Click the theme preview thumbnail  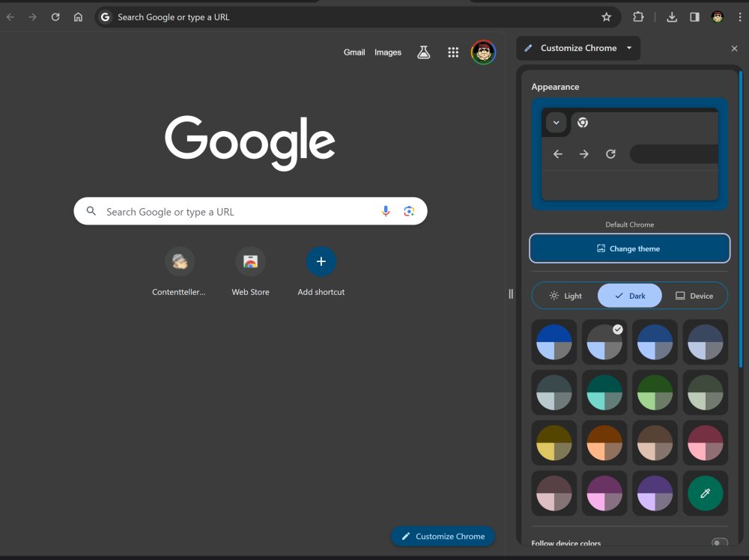point(630,154)
